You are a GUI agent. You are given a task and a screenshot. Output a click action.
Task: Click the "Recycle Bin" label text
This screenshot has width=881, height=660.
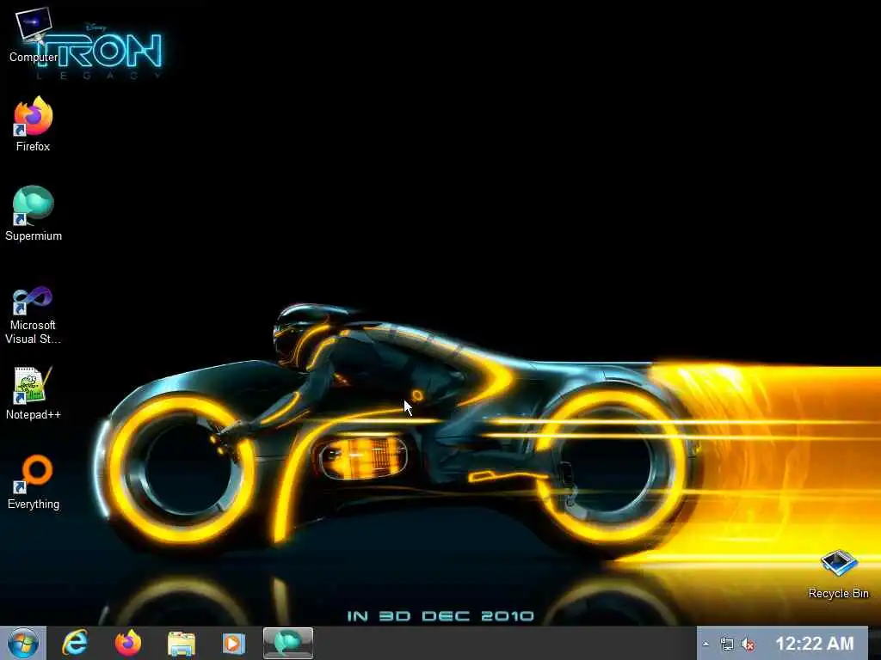tap(838, 593)
